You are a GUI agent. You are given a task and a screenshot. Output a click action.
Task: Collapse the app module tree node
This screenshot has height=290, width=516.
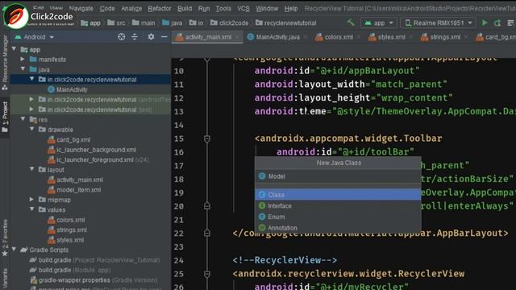(15, 49)
